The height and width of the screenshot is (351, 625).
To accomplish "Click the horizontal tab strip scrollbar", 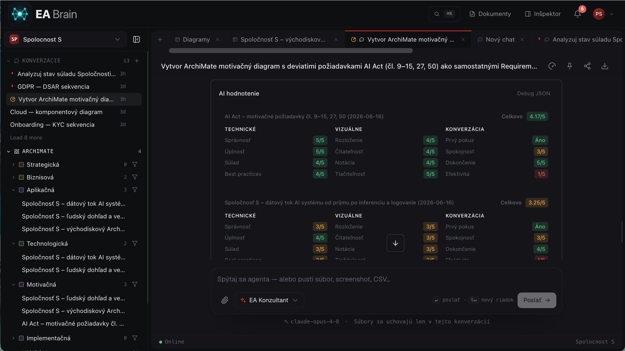I will [291, 51].
